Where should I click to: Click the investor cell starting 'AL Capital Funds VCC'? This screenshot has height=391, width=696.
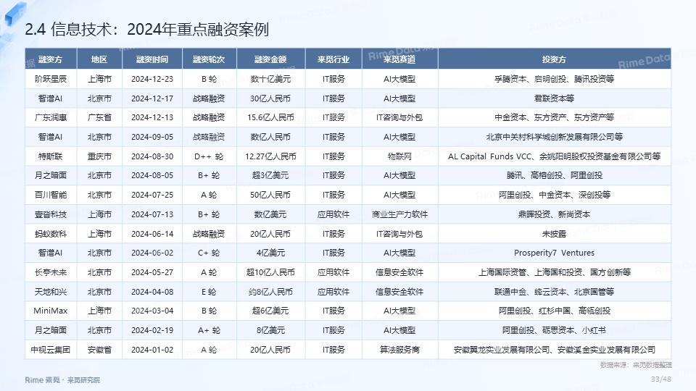(x=554, y=156)
